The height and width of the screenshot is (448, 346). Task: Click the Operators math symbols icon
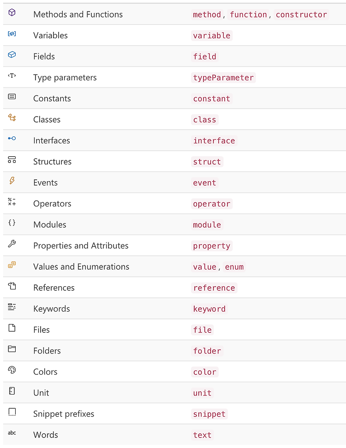point(12,202)
